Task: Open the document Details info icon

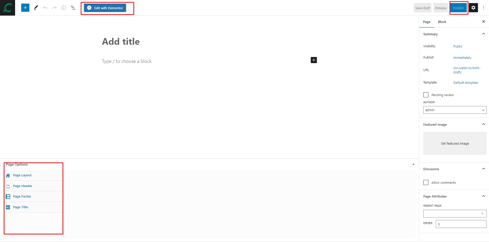Action: [64, 8]
